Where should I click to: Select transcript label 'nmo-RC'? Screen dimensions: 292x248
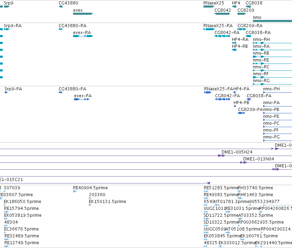coord(261,67)
